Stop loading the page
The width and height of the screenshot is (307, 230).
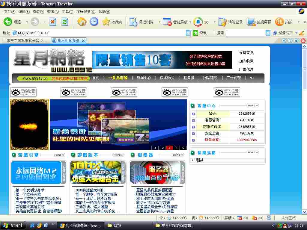(x=53, y=22)
